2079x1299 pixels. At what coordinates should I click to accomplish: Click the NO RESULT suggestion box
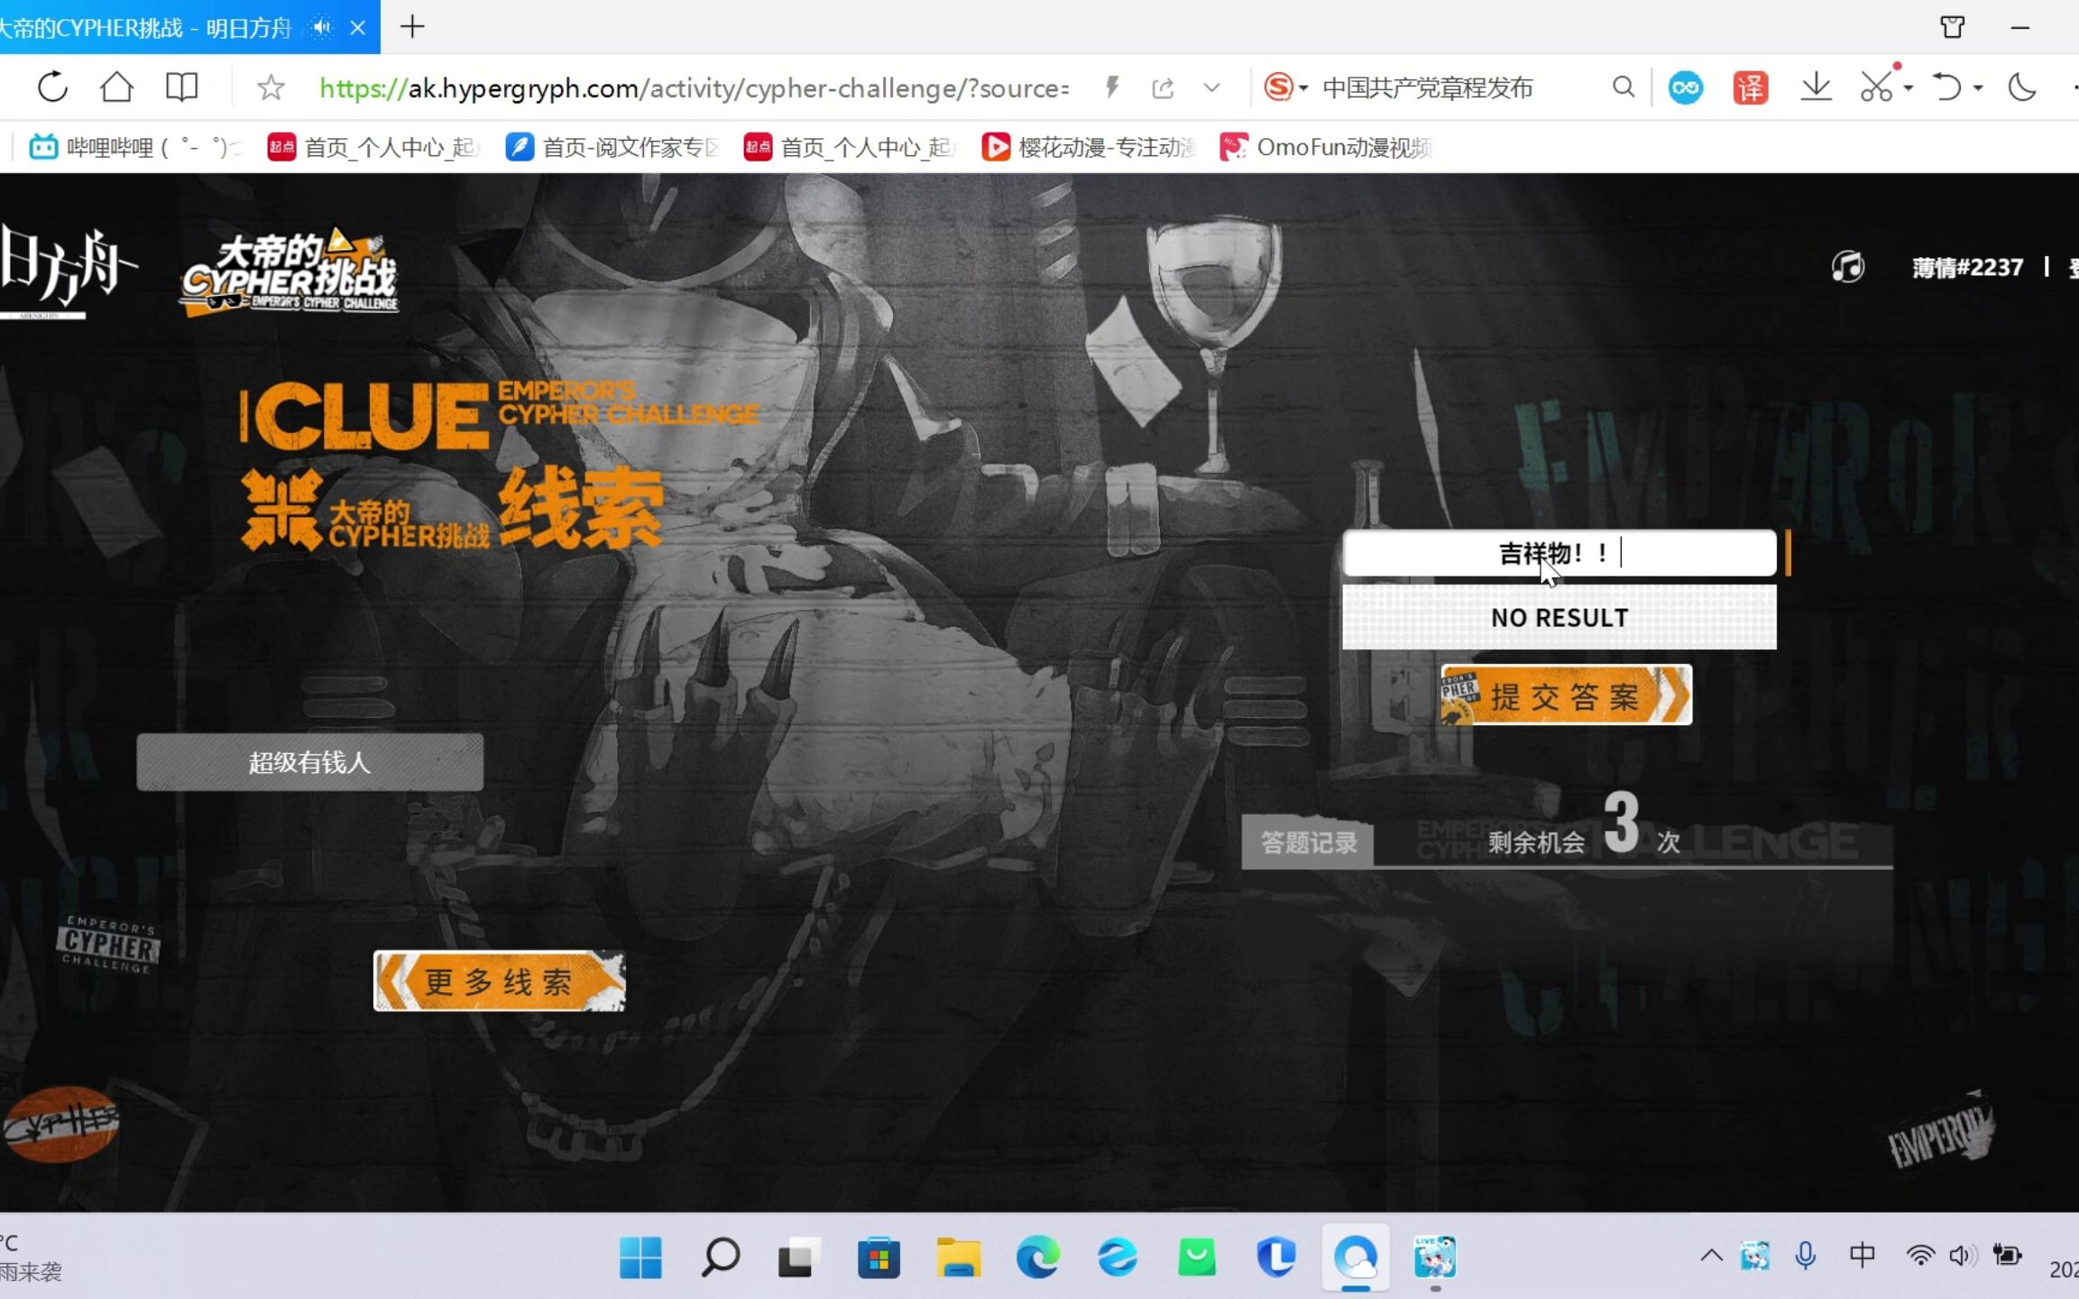click(x=1559, y=617)
